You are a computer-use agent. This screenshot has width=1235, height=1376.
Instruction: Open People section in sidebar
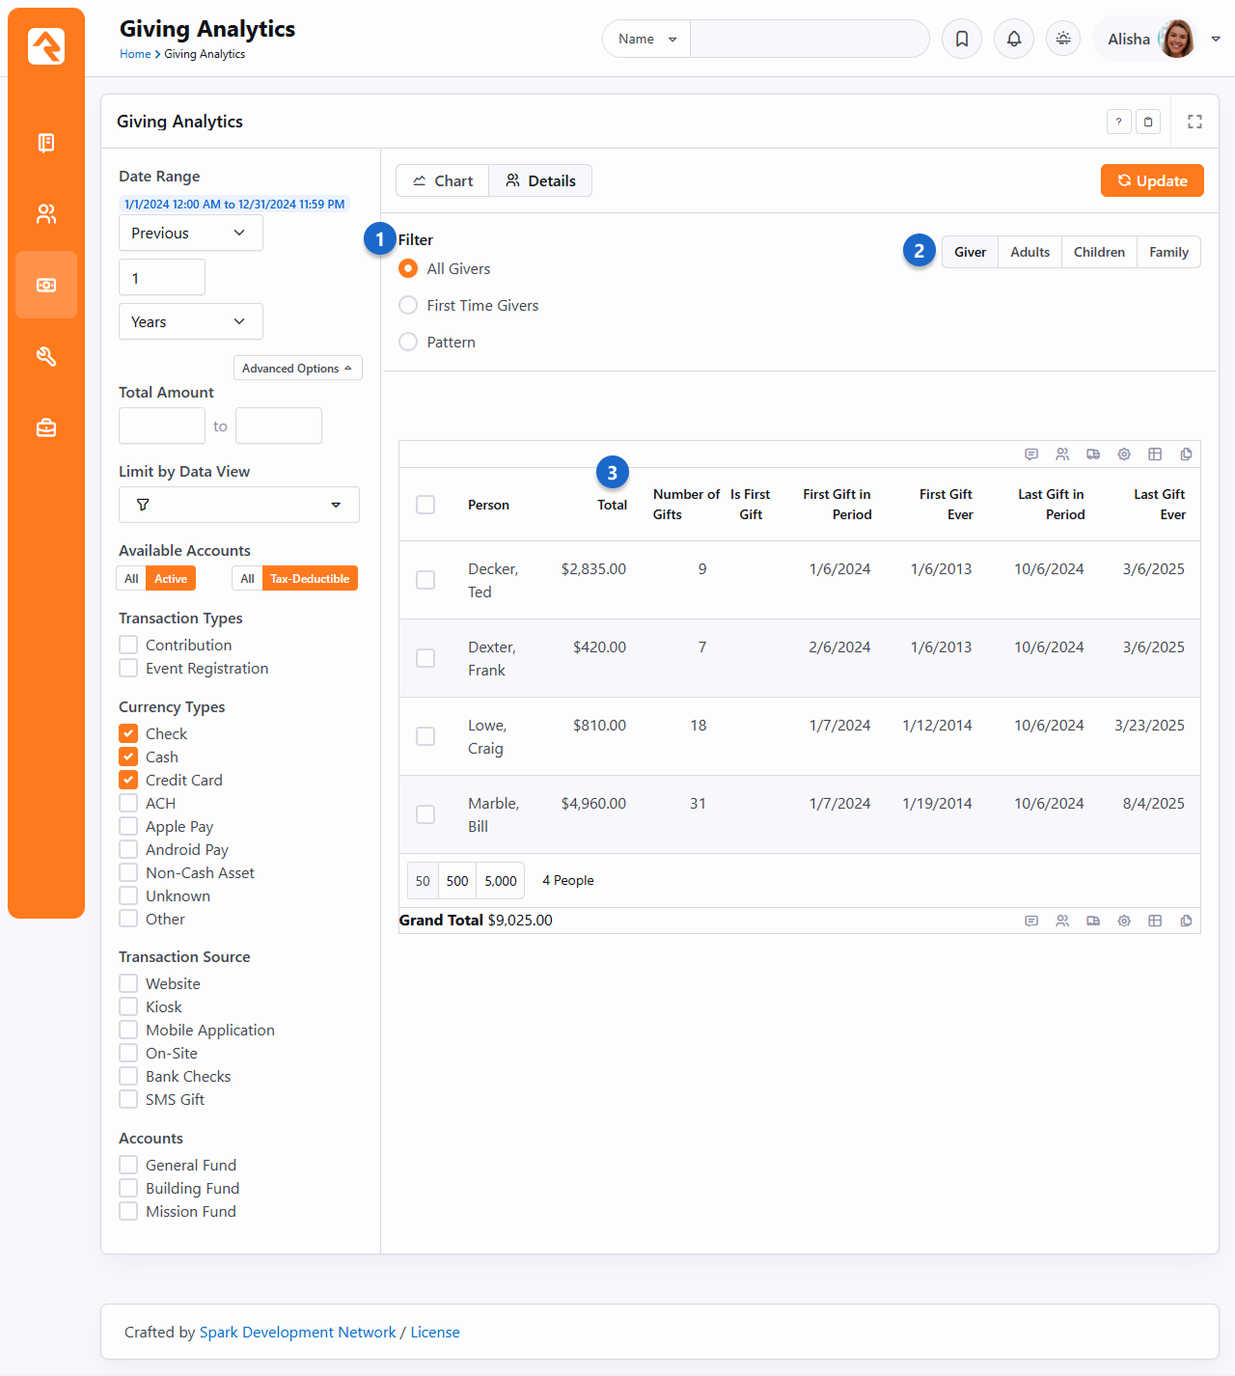46,214
